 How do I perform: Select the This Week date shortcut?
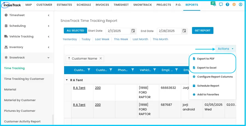(x=121, y=39)
